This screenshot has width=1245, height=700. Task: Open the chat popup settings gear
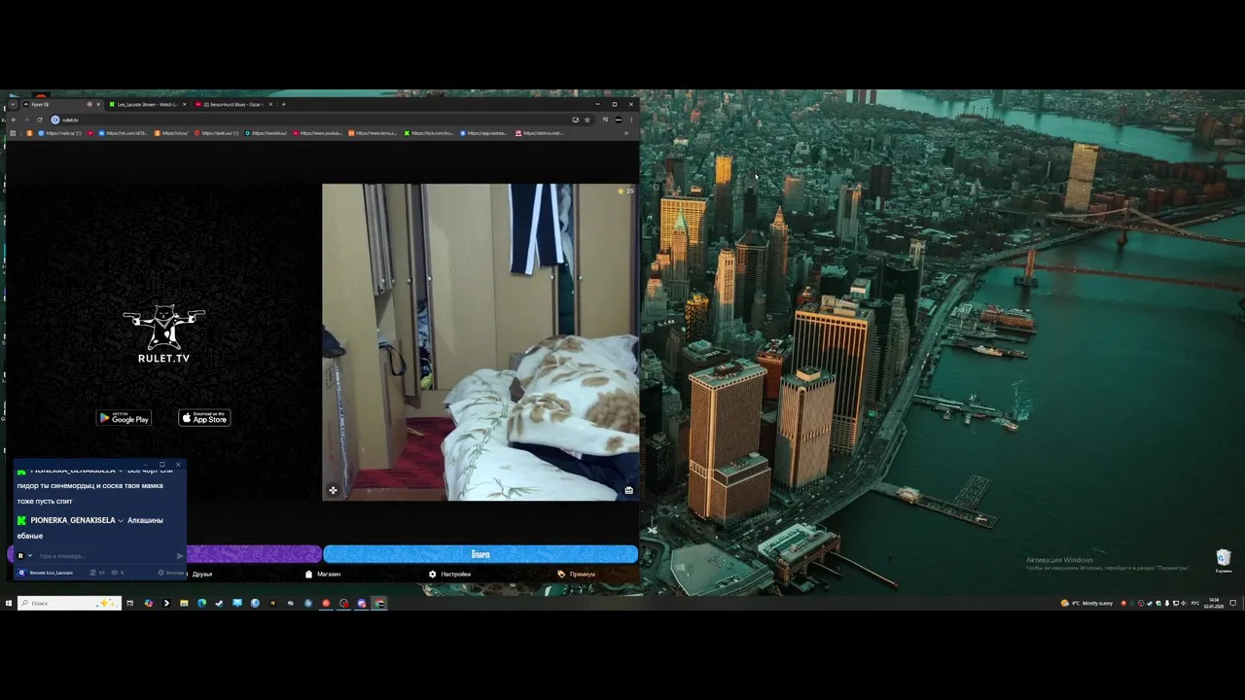coord(160,573)
